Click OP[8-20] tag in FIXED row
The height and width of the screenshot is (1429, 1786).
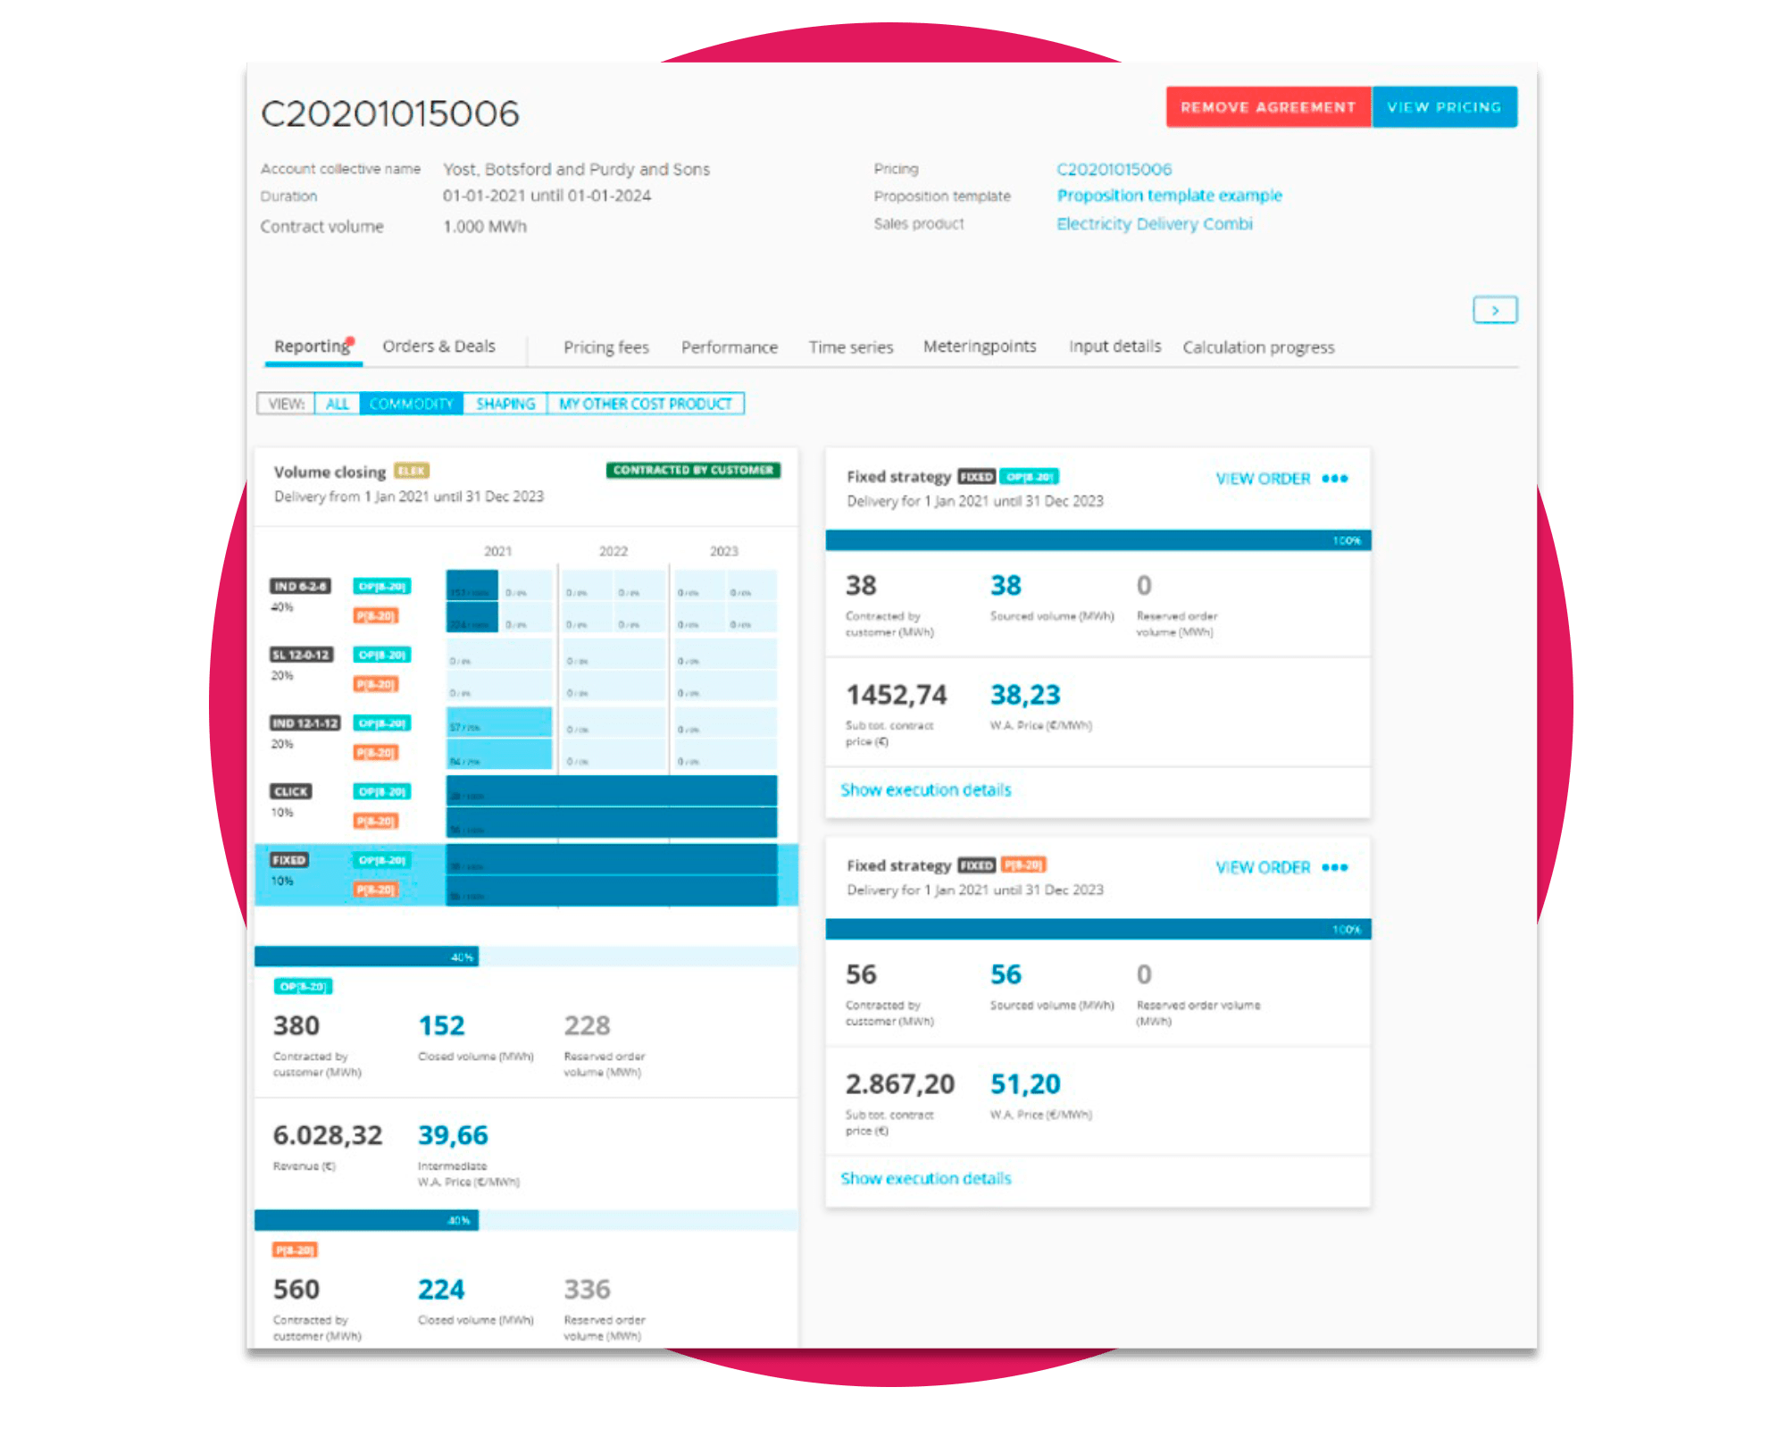[381, 860]
